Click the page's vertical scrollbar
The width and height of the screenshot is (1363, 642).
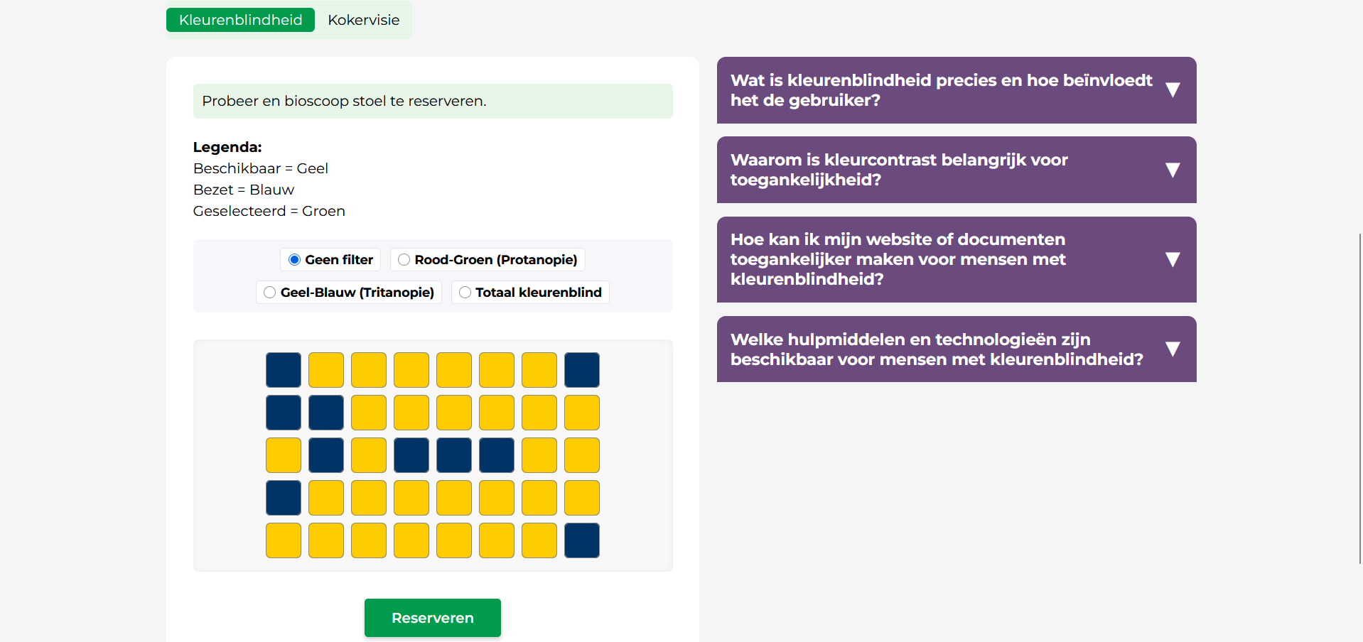pos(1360,398)
